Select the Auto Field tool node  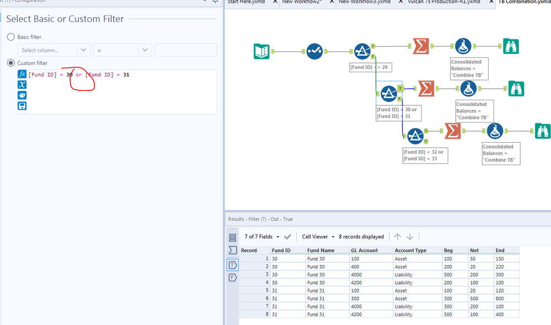pos(314,51)
